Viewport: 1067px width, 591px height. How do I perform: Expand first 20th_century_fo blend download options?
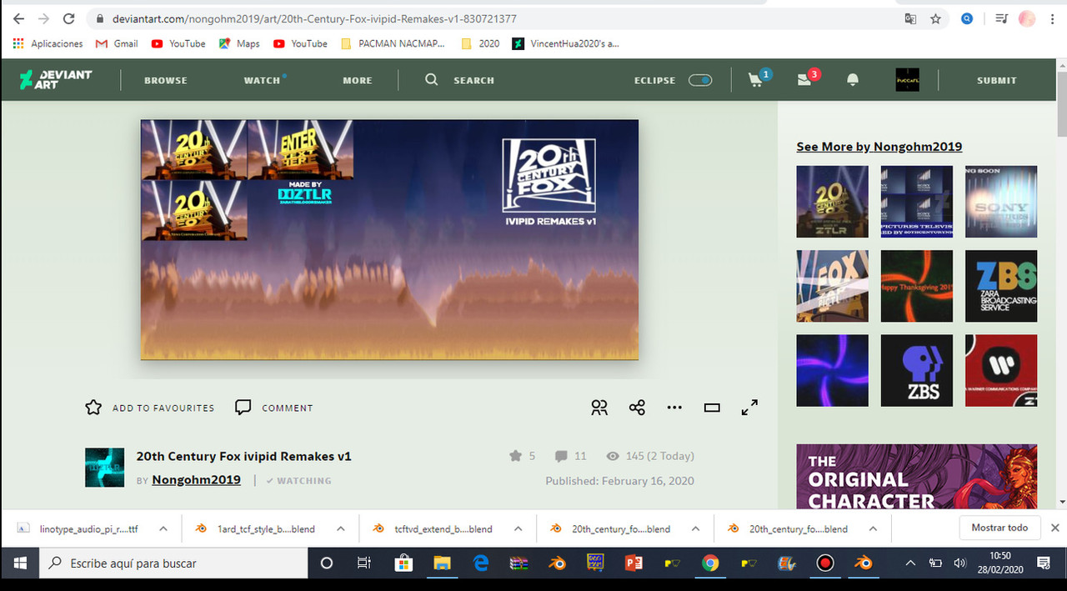tap(695, 528)
